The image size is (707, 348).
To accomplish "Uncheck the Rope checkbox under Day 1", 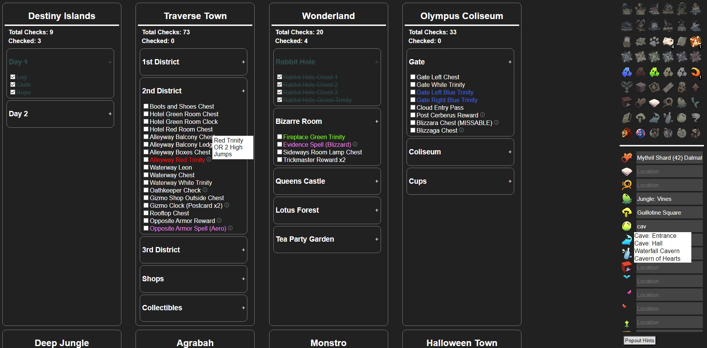I will tap(13, 92).
